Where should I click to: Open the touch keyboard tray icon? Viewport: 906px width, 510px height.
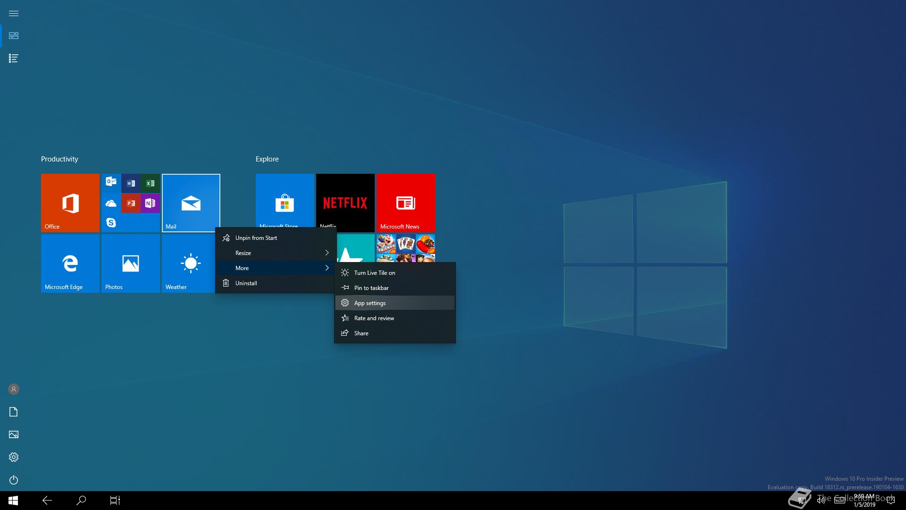pos(839,501)
